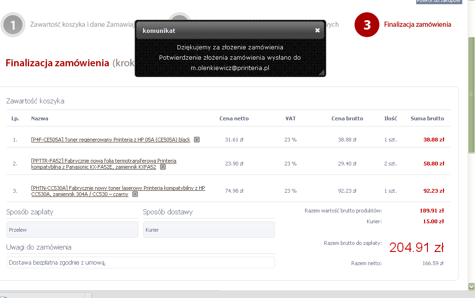The height and width of the screenshot is (298, 475).
Task: Click the 92.23 zł red sum value
Action: tap(434, 191)
